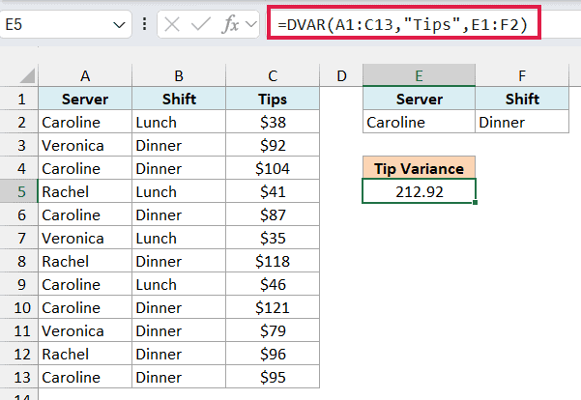
Task: Select criteria cell Dinner in F2
Action: (x=522, y=122)
